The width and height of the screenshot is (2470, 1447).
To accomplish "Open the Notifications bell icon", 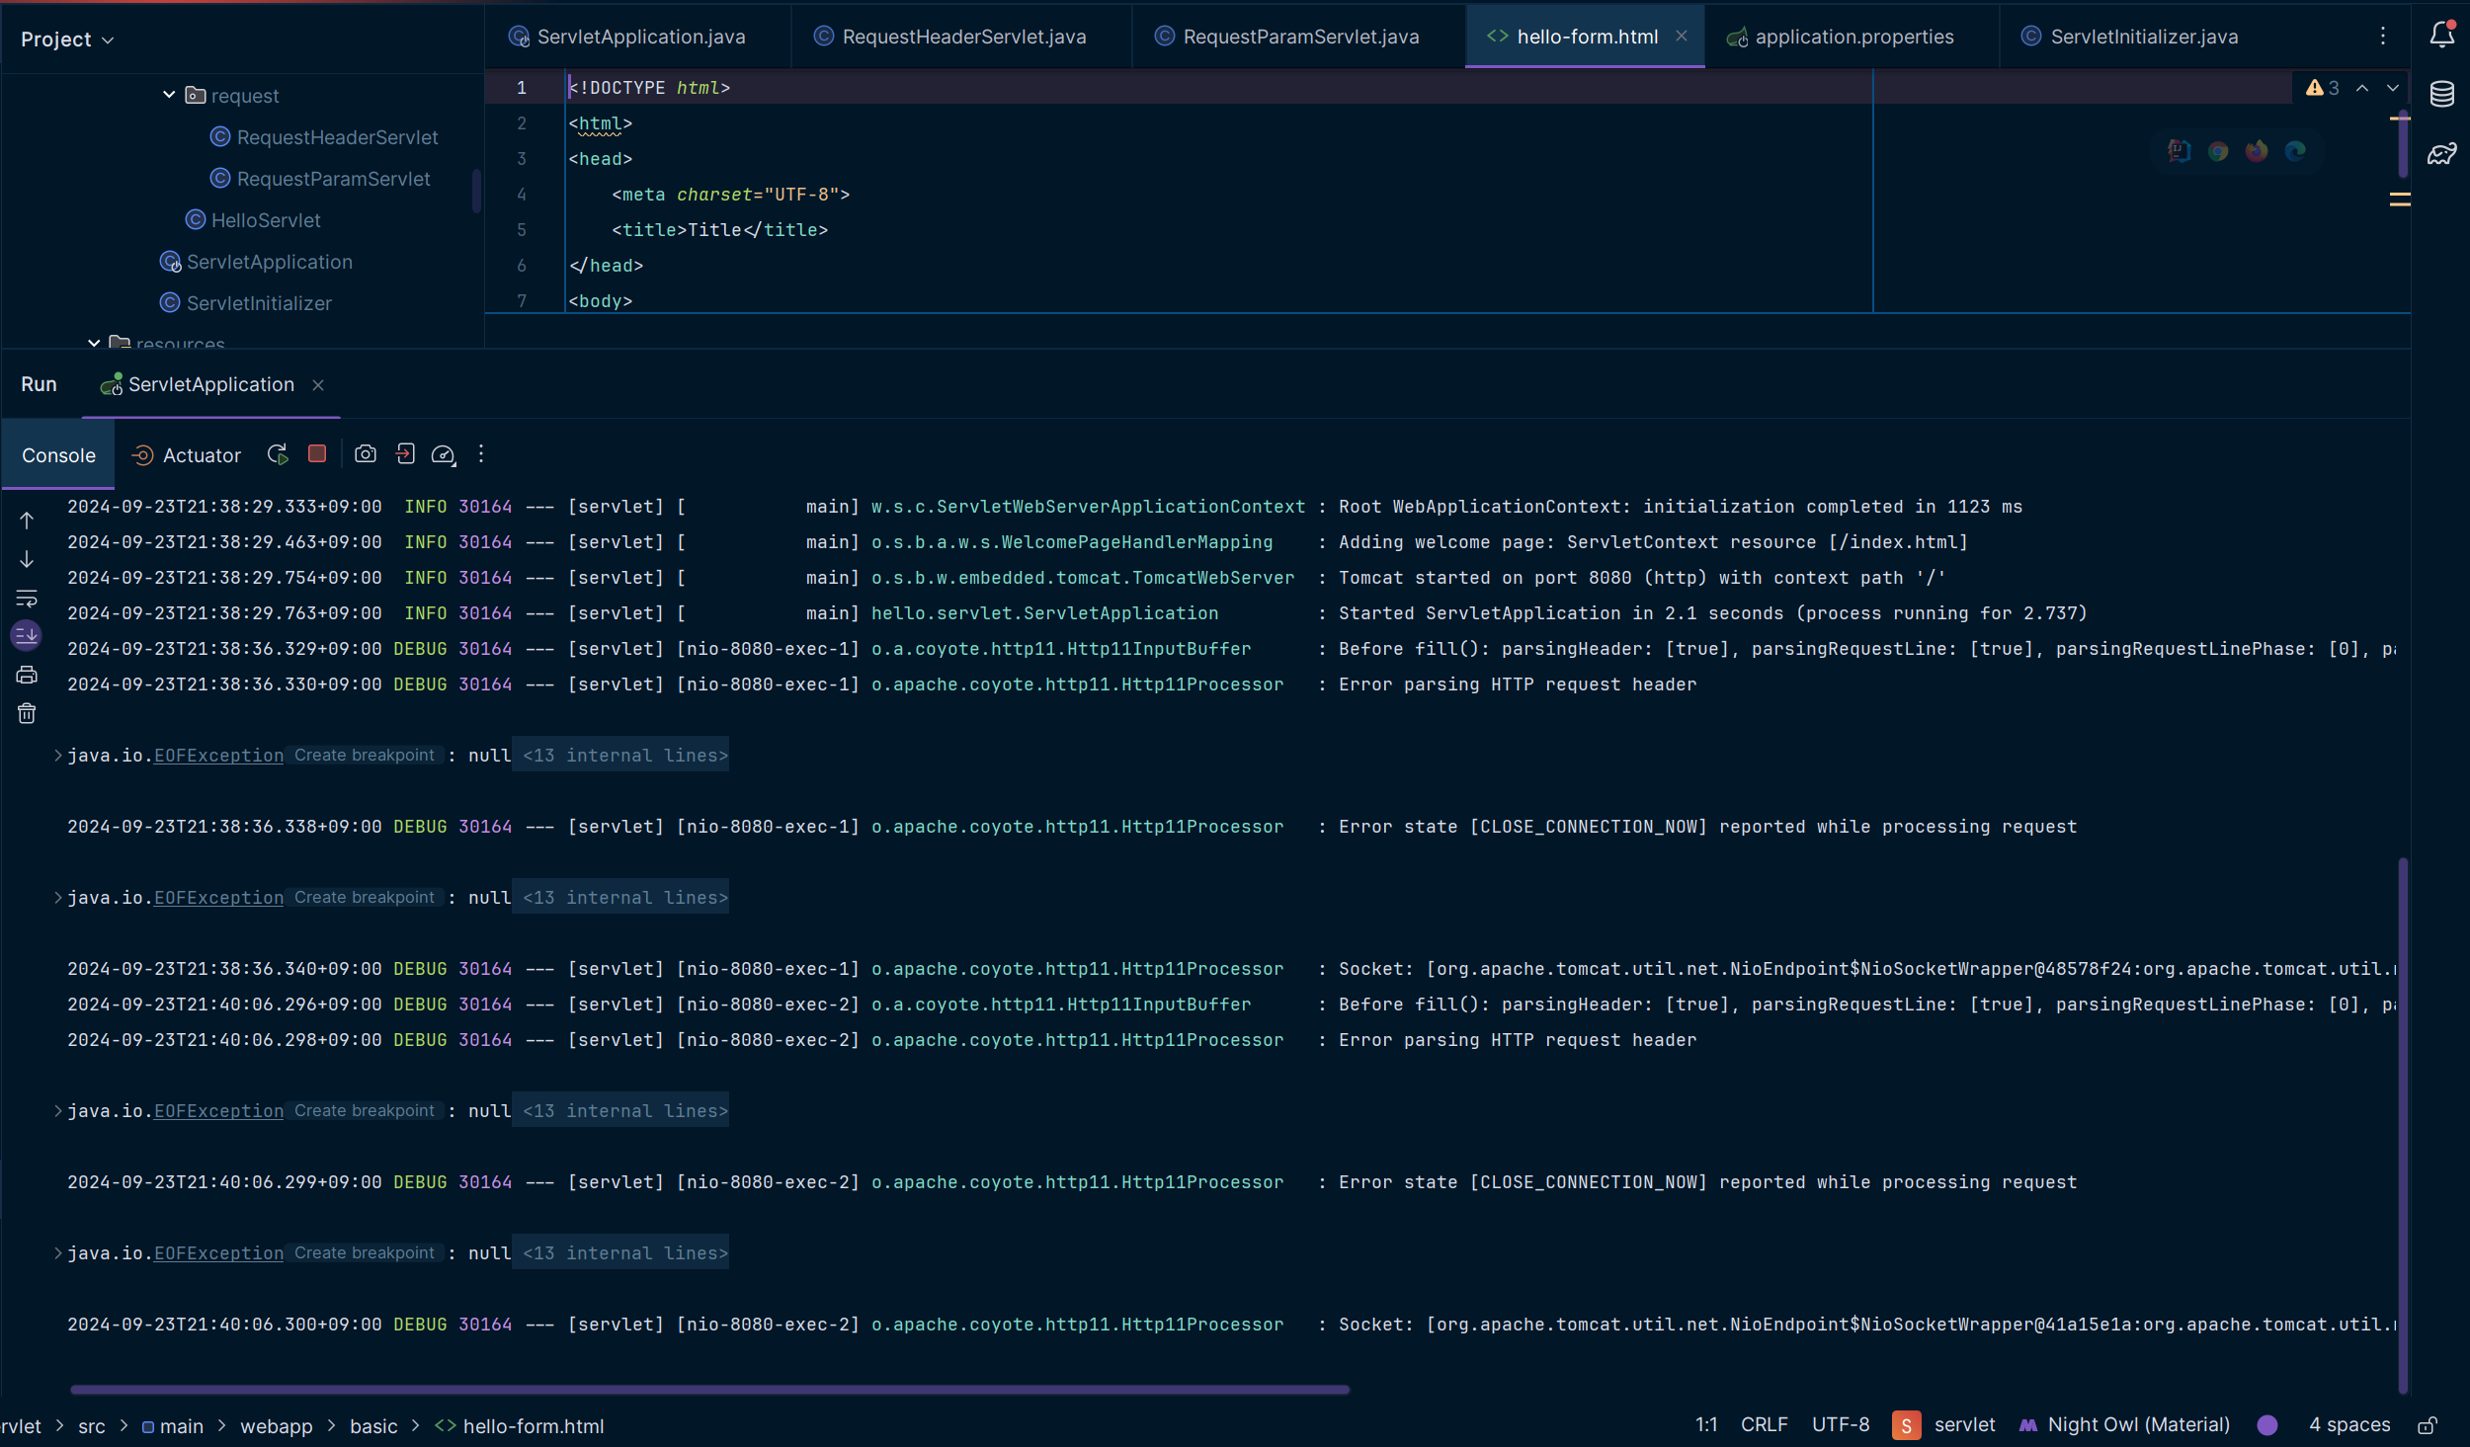I will pyautogui.click(x=2442, y=35).
